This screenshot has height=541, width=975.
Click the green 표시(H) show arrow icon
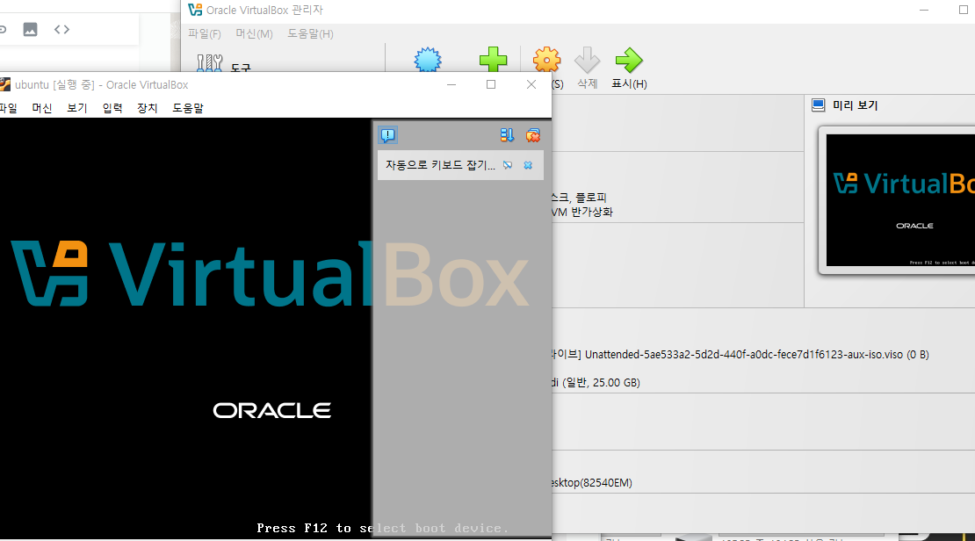[x=629, y=61]
